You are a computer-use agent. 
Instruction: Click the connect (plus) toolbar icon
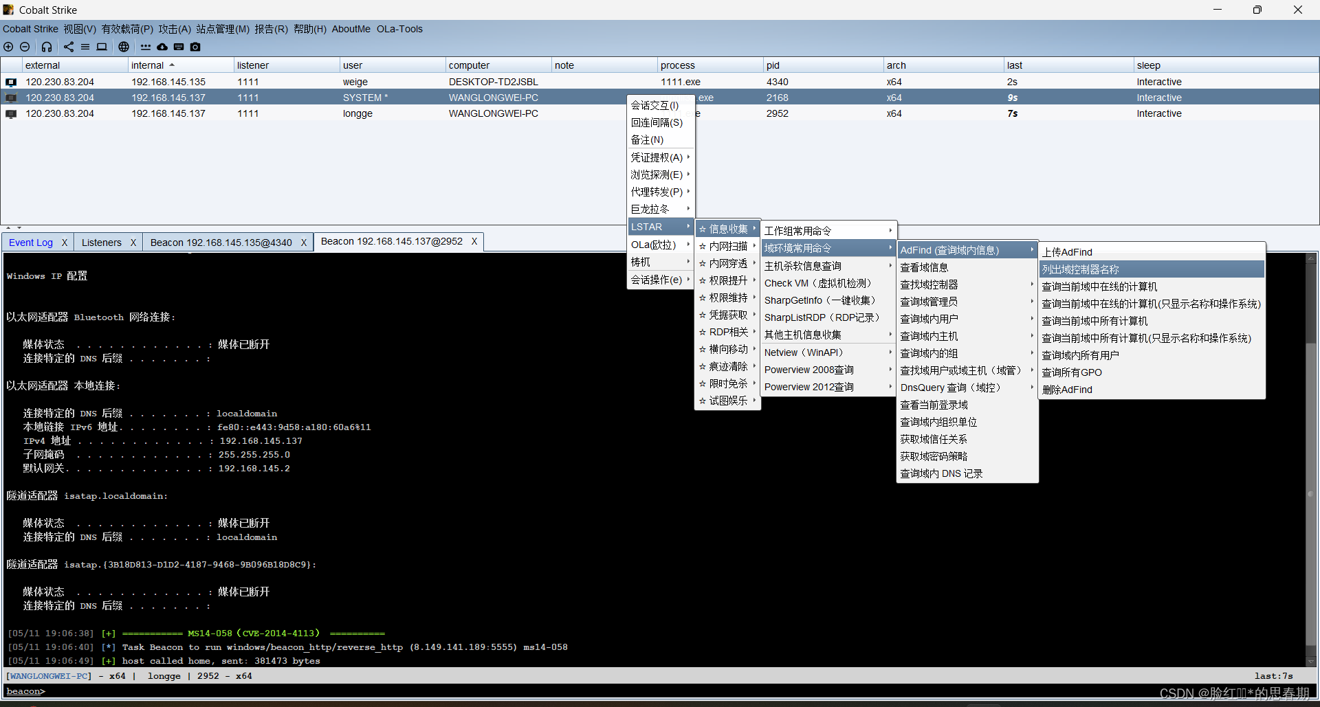[x=8, y=47]
